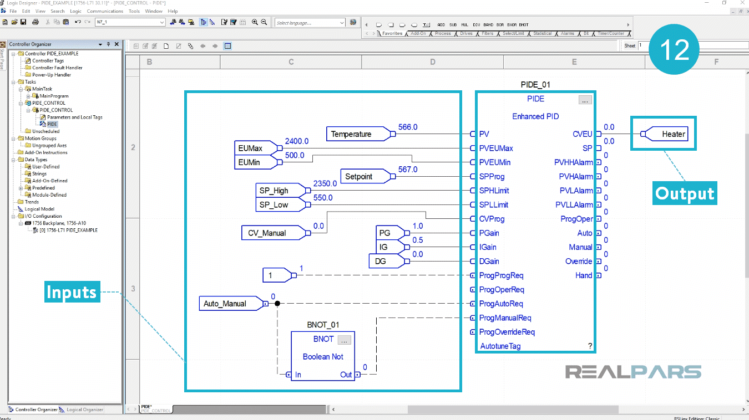The height and width of the screenshot is (420, 749).
Task: Toggle auto-hide on the Controller Organizer pin
Action: 109,44
